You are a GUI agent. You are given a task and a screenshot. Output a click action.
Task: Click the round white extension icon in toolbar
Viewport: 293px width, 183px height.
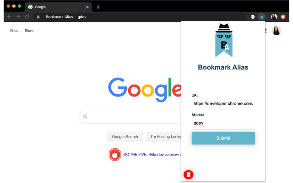pos(253,17)
